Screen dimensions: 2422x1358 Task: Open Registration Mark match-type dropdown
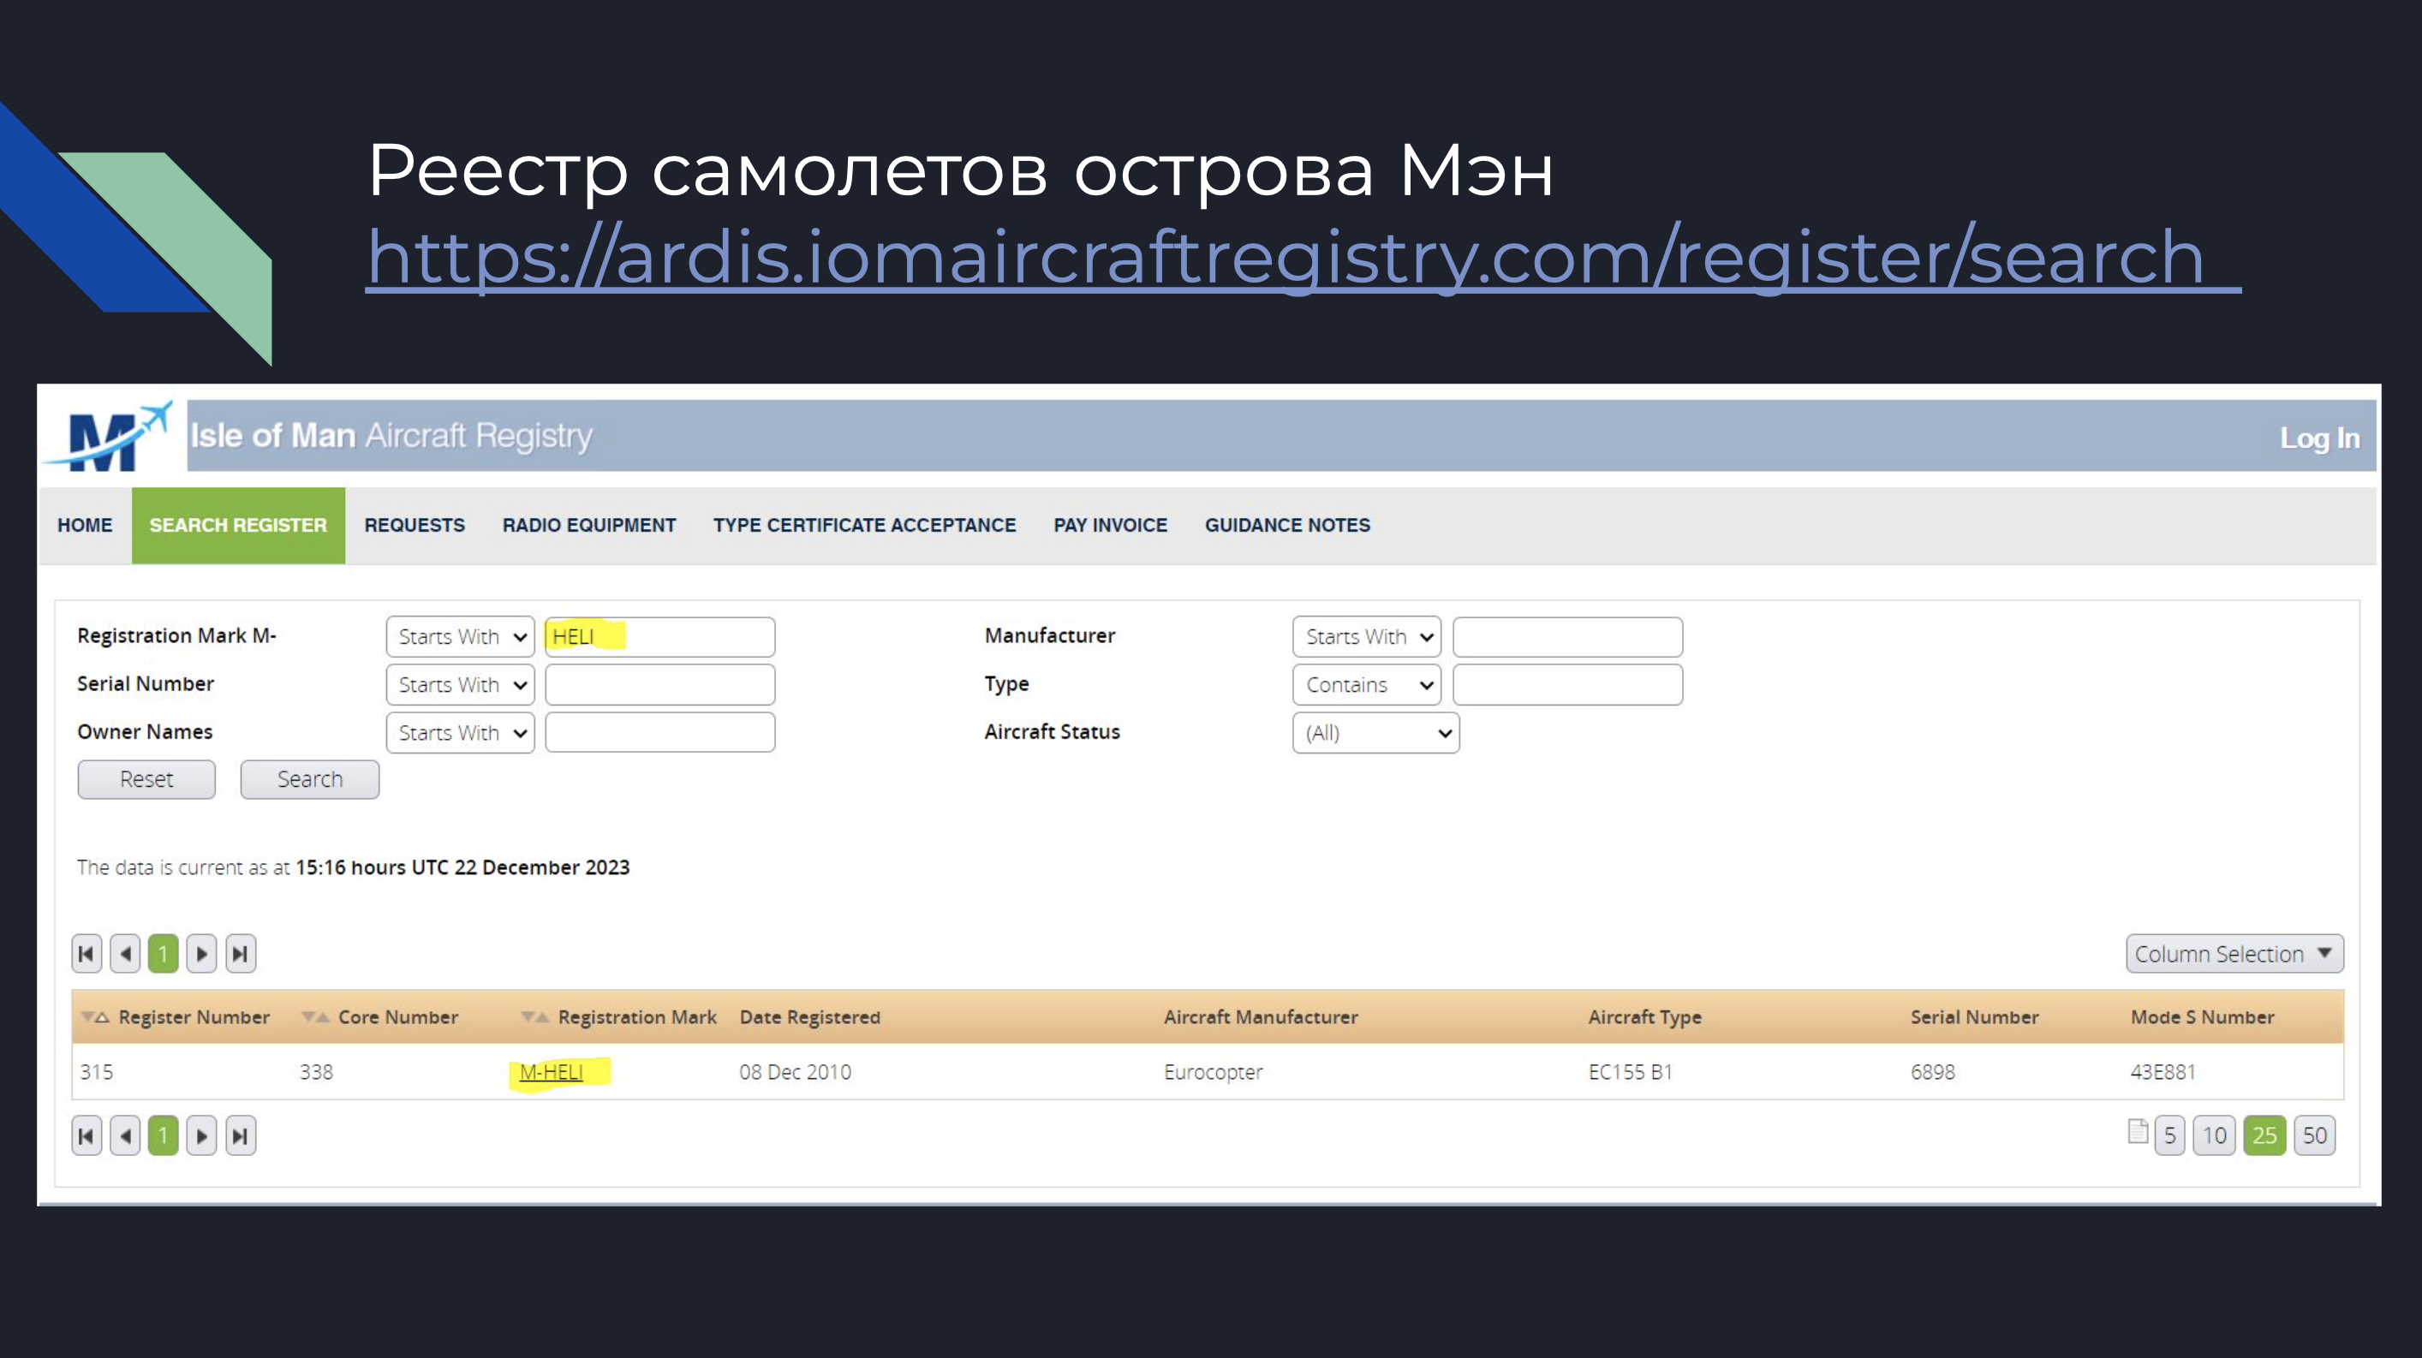(x=460, y=636)
